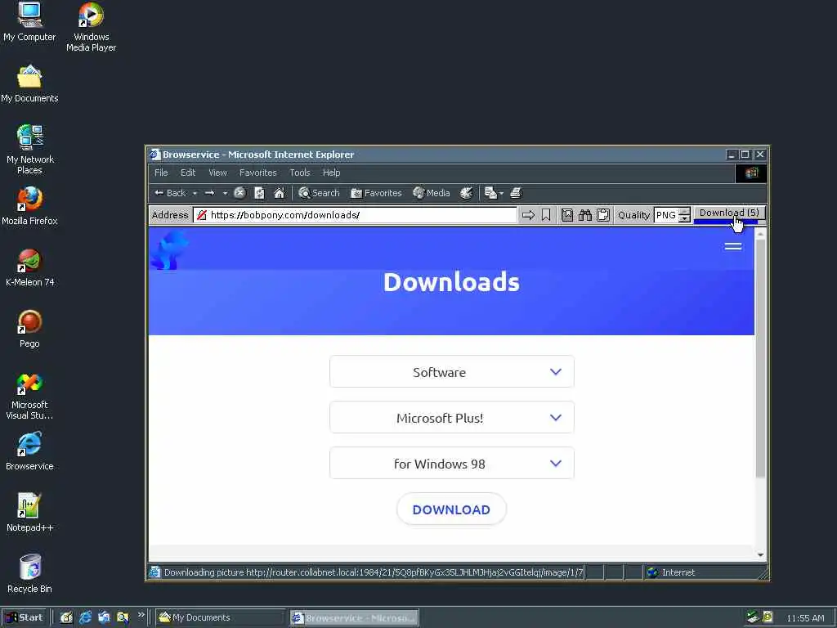Refresh the page with the Refresh icon

pos(259,193)
